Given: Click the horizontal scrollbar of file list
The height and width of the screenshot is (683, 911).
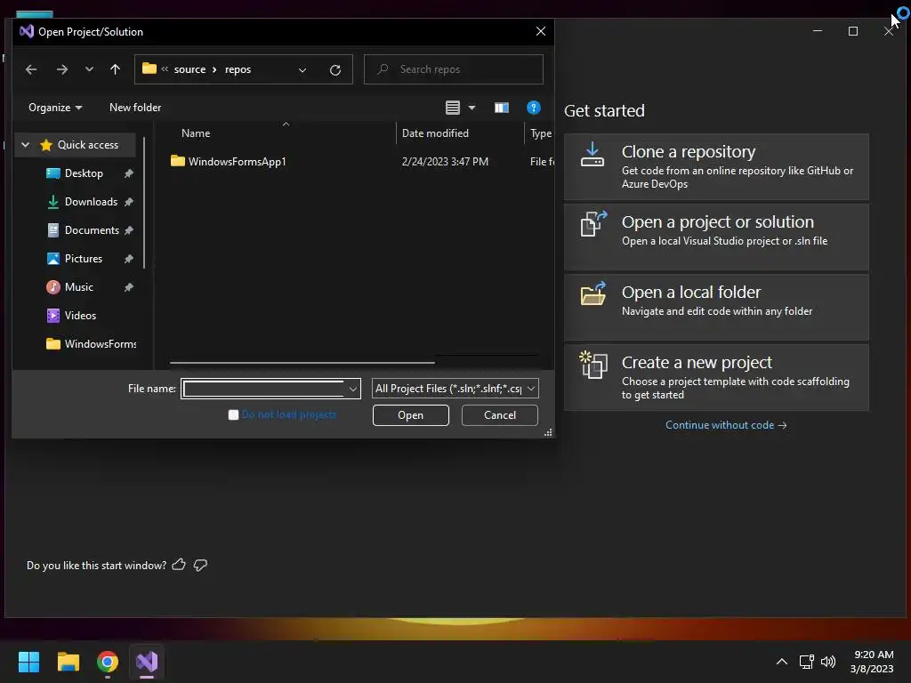Looking at the screenshot, I should pyautogui.click(x=302, y=363).
